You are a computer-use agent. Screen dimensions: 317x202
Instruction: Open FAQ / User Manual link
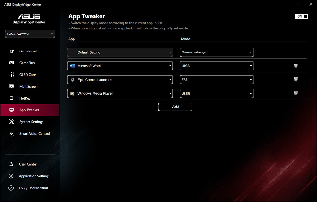pos(33,188)
